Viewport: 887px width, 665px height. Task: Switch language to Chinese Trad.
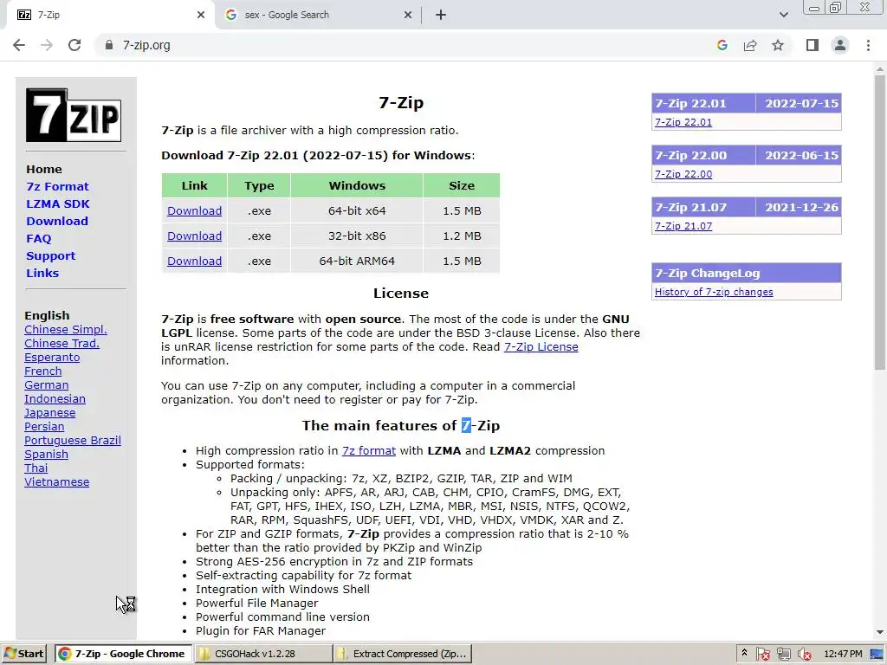[62, 343]
